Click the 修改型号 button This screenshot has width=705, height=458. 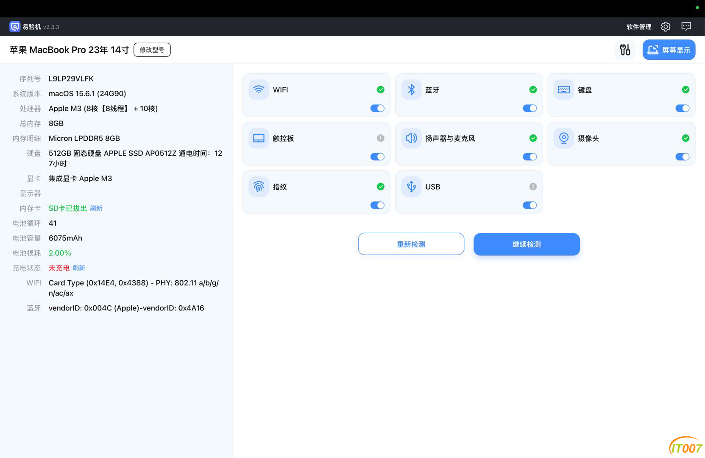152,50
